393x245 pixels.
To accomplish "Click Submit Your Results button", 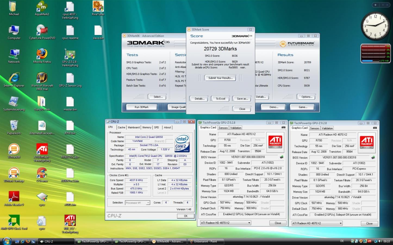I will click(220, 78).
